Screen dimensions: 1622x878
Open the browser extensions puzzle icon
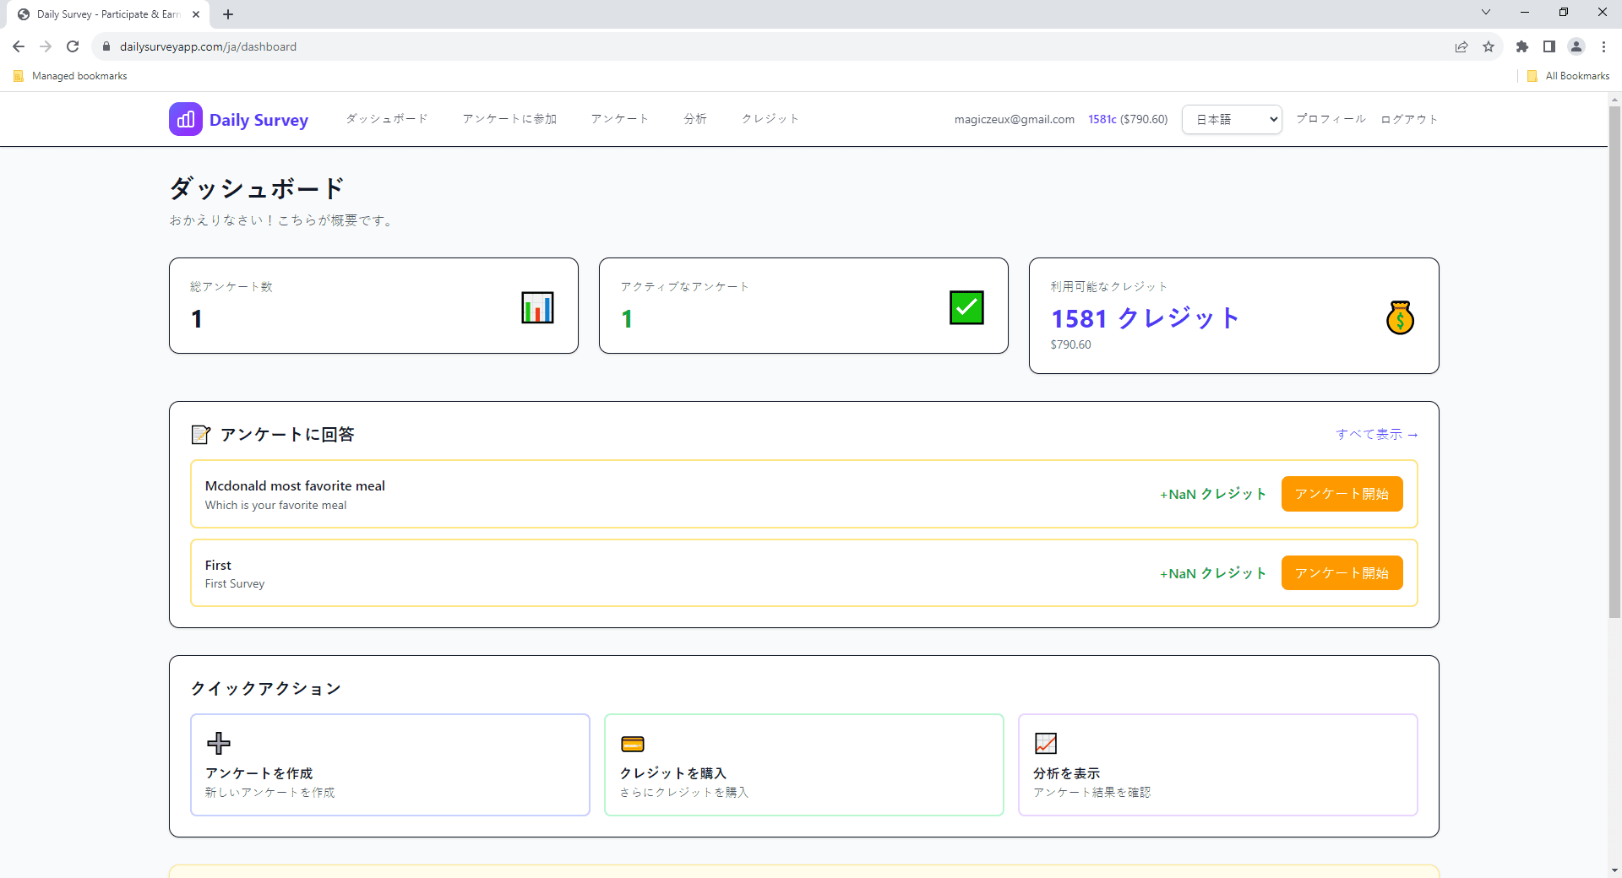(x=1522, y=46)
